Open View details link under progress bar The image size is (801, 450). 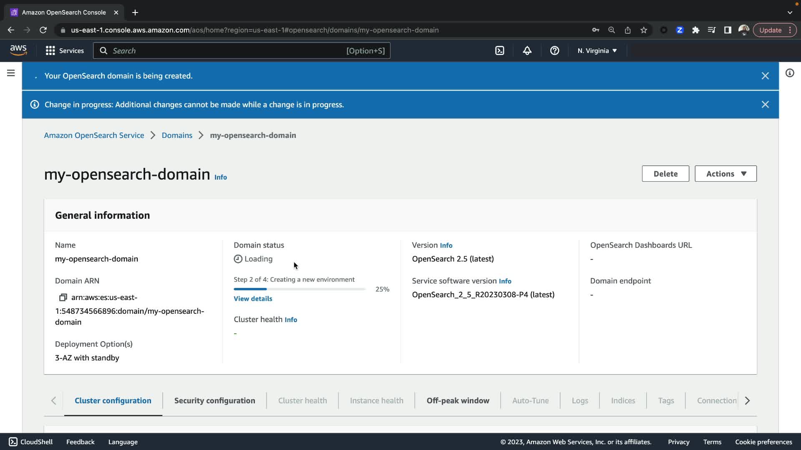253,299
